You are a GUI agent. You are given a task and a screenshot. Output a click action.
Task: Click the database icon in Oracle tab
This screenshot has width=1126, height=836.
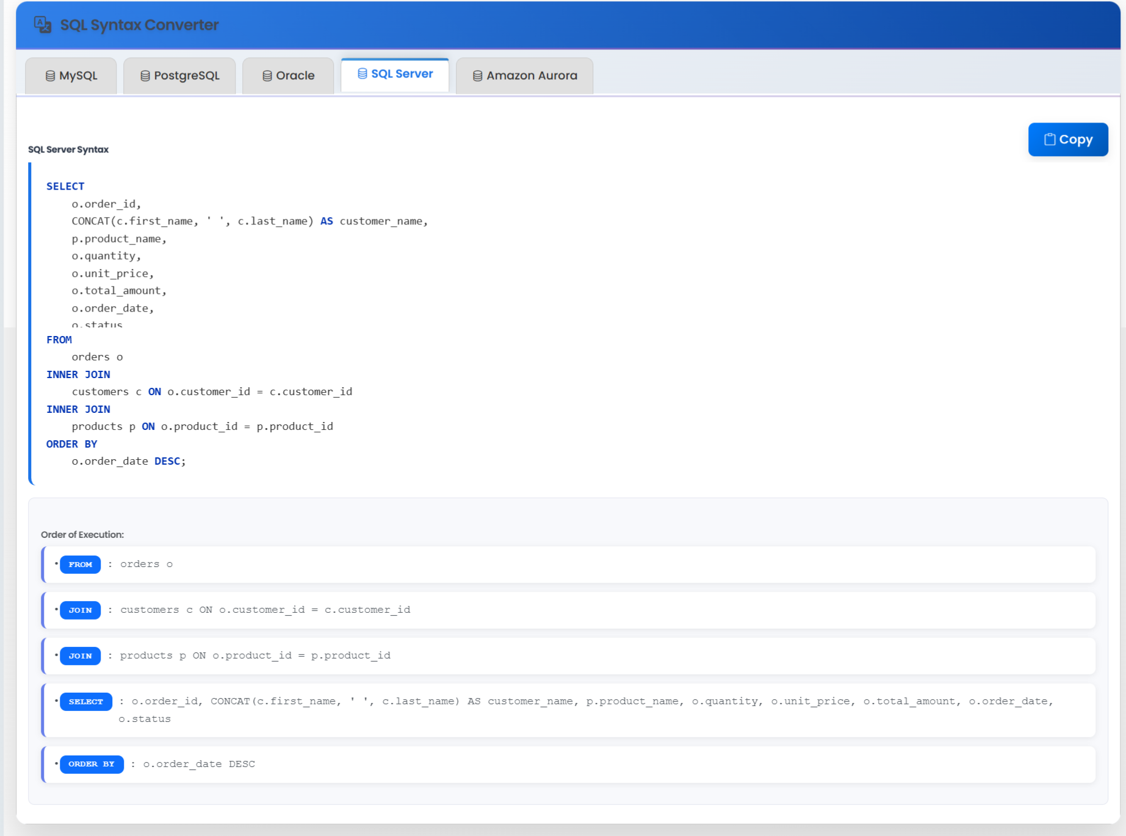tap(267, 76)
